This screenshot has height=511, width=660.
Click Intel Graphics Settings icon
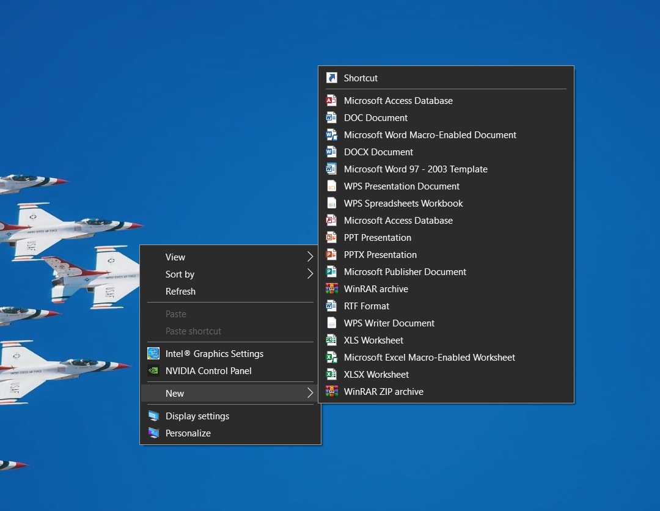click(153, 353)
